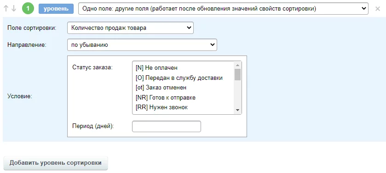Viewport: 386px width, 173px height.
Task: Open Направление dropdown по убыванию
Action: pos(142,45)
